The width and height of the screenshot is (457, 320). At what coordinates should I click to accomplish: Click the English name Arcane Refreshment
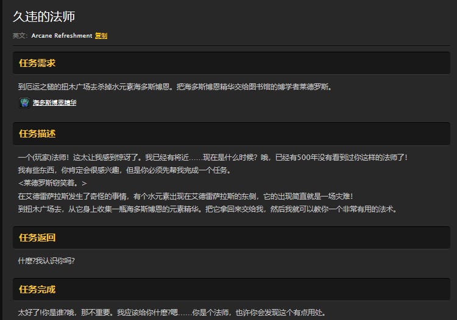click(62, 36)
